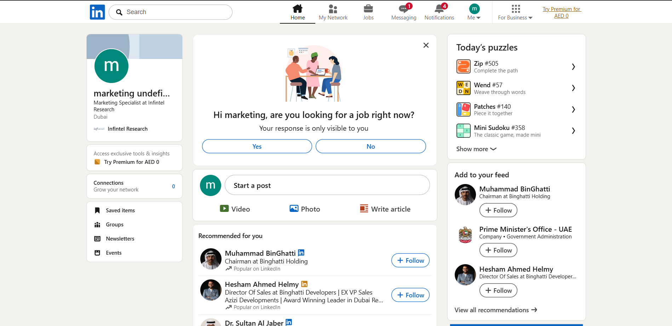672x326 pixels.
Task: Click the gold Premium badge icon
Action: pyautogui.click(x=97, y=162)
